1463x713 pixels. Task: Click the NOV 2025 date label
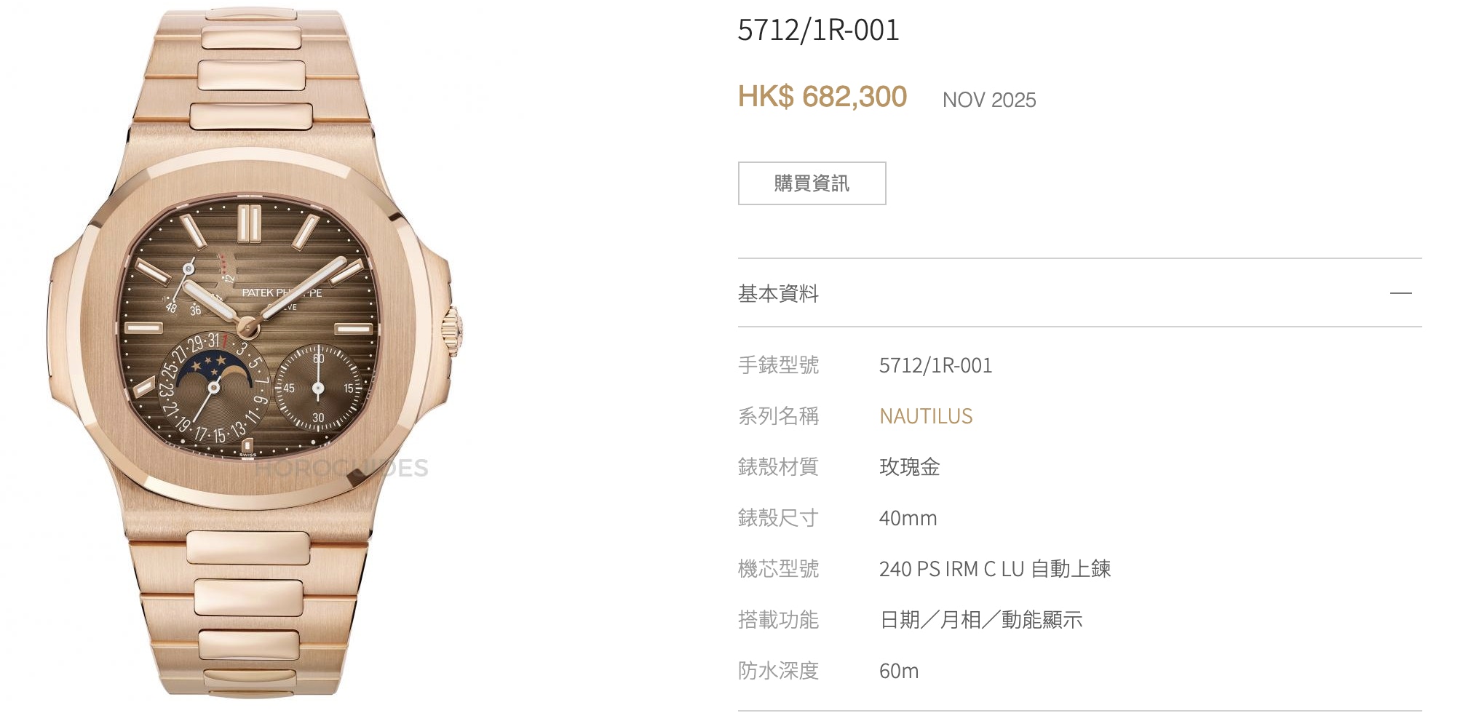[x=989, y=100]
